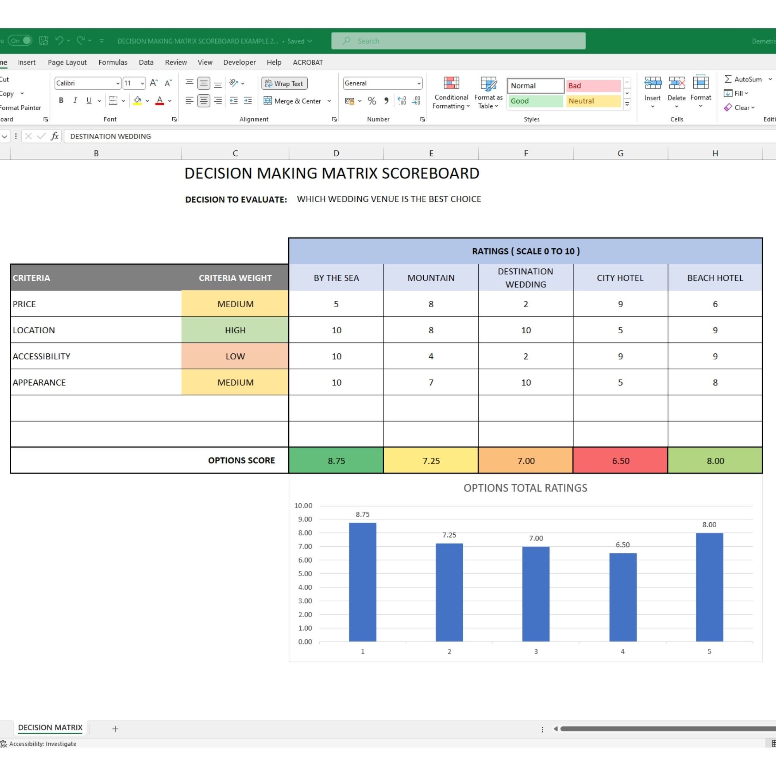Click the Fill Color paint bucket
The image size is (776, 776).
(137, 100)
